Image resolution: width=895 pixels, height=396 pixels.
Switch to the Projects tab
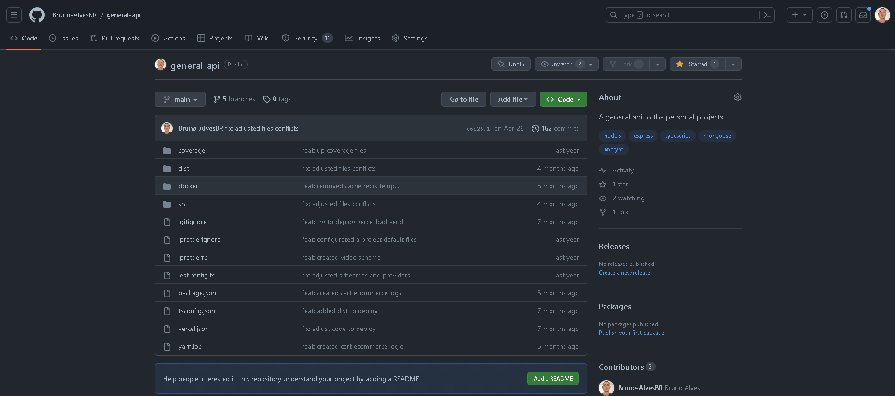[x=215, y=38]
